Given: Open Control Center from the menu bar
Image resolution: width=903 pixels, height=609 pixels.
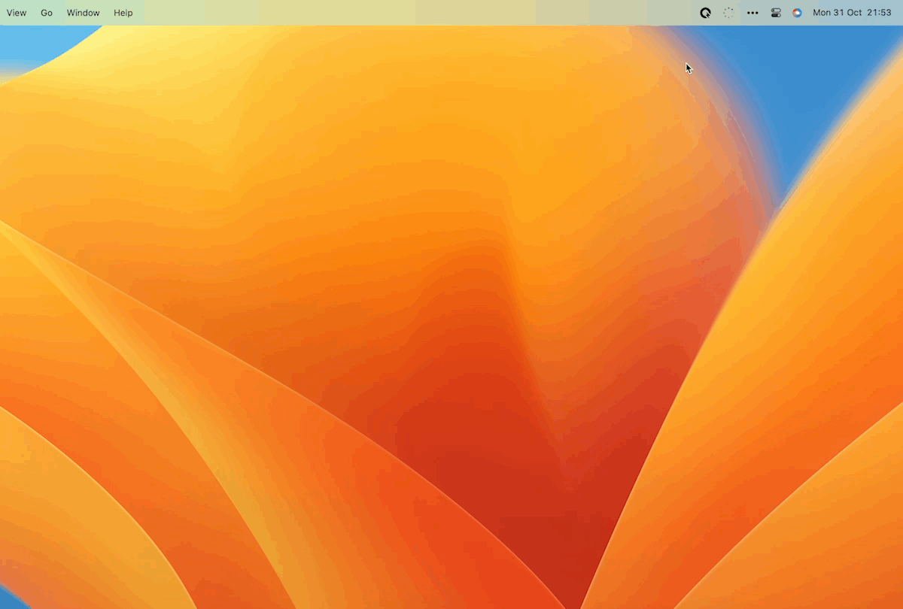Looking at the screenshot, I should point(776,13).
